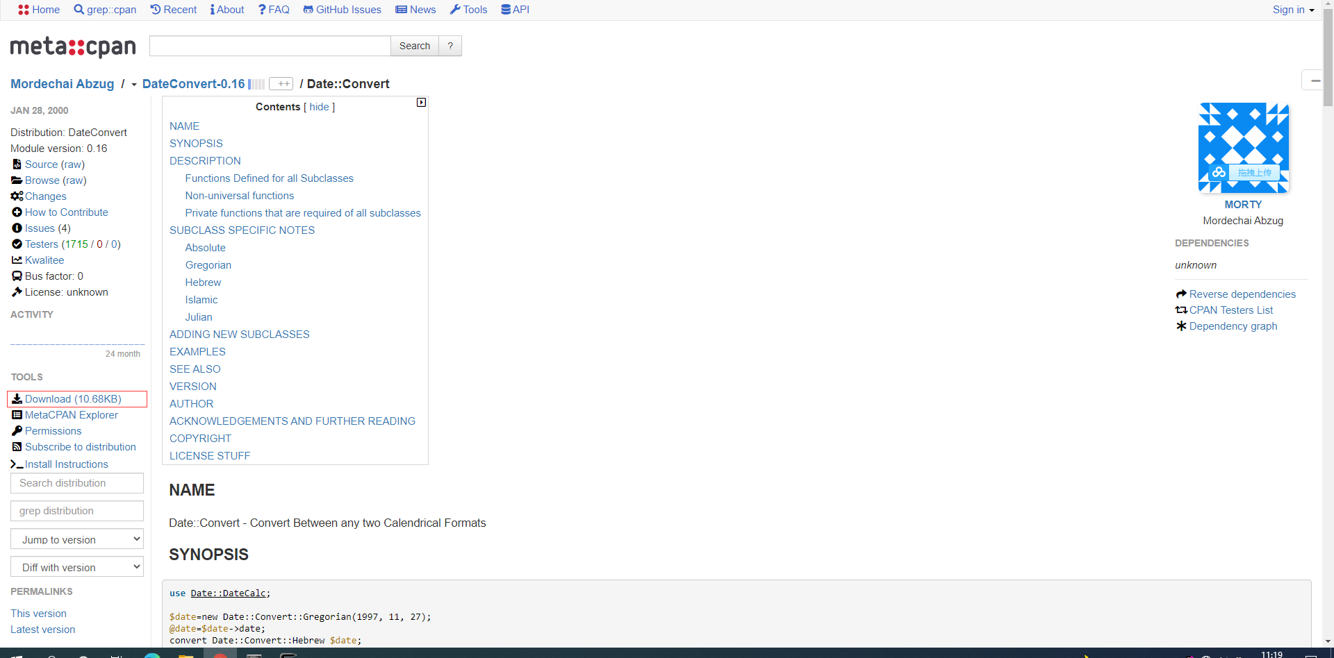
Task: Click the Search button
Action: (x=415, y=46)
